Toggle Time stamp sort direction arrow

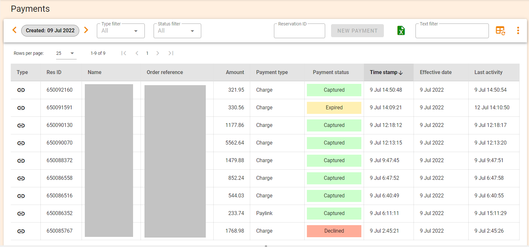click(401, 72)
